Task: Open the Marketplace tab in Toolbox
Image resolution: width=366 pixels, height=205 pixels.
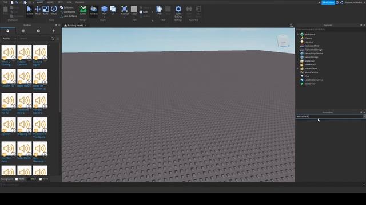Action: pyautogui.click(x=7, y=31)
